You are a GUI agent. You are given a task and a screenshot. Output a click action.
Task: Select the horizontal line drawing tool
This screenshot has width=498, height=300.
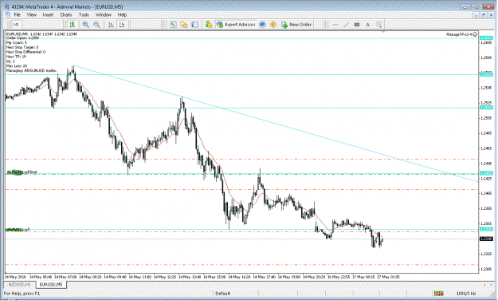coord(335,25)
